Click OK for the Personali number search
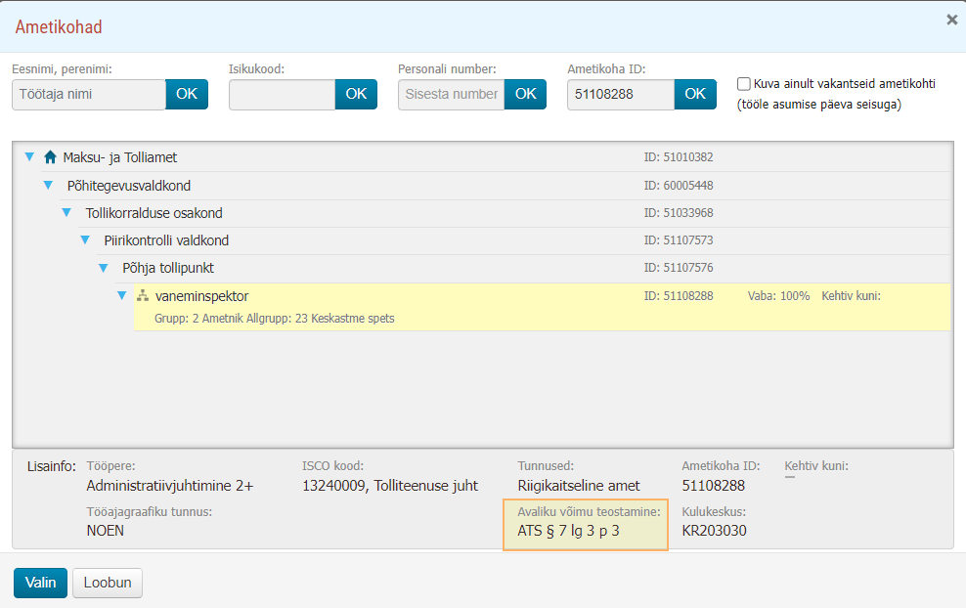The height and width of the screenshot is (608, 966). point(525,94)
